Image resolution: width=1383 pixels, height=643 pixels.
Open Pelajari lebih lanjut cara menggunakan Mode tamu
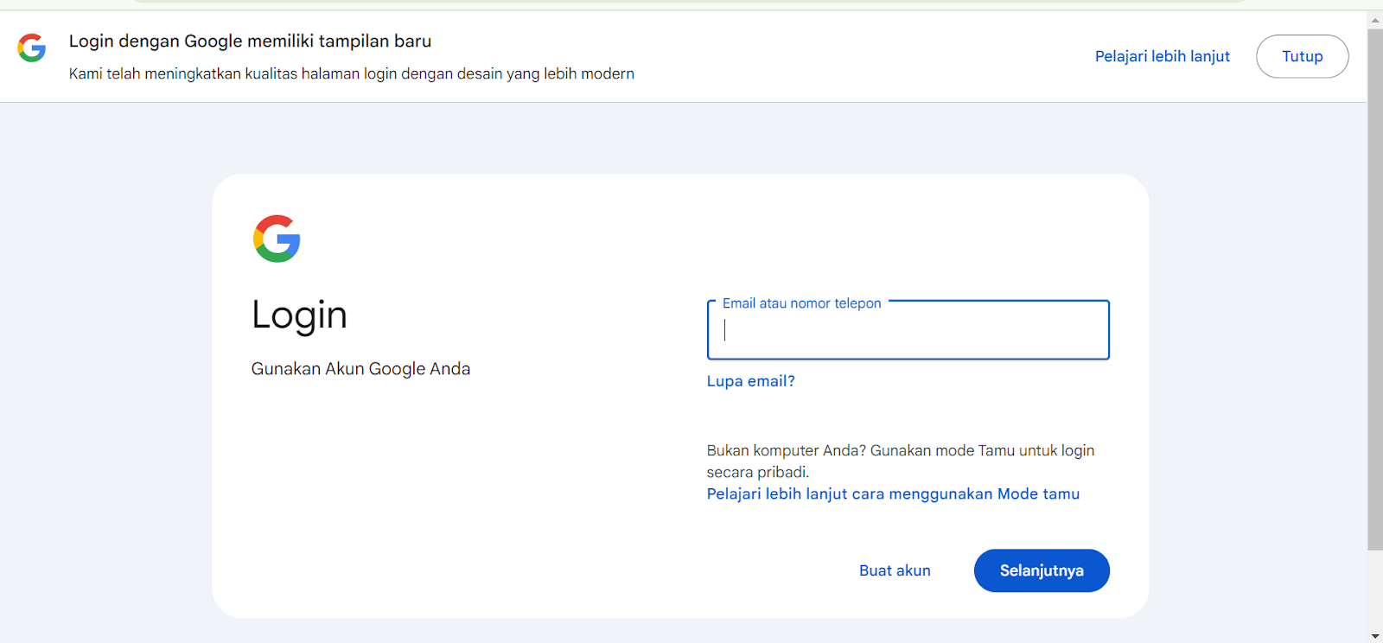(x=893, y=493)
